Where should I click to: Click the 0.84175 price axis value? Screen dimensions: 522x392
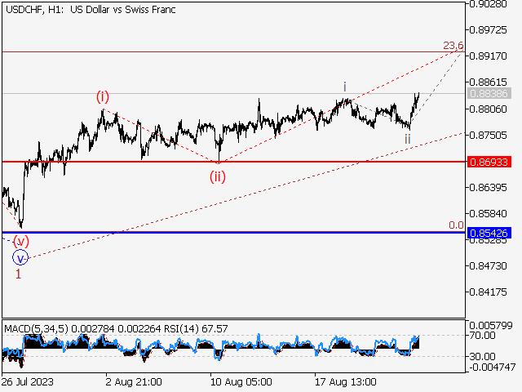tap(489, 292)
